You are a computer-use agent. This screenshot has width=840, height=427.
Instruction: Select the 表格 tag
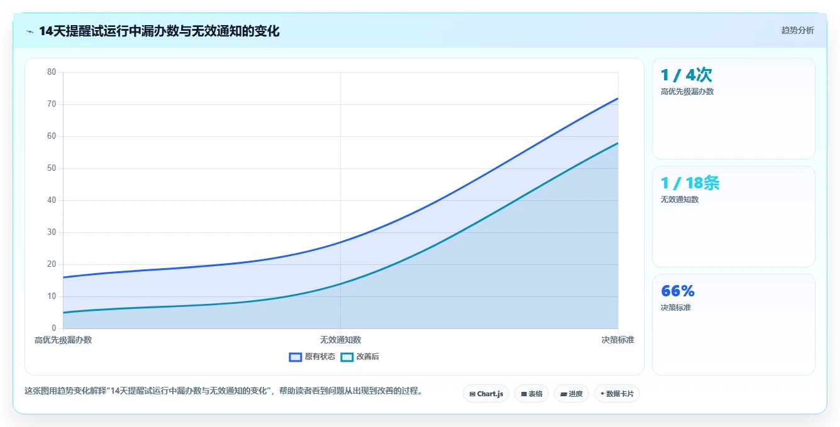(x=531, y=394)
